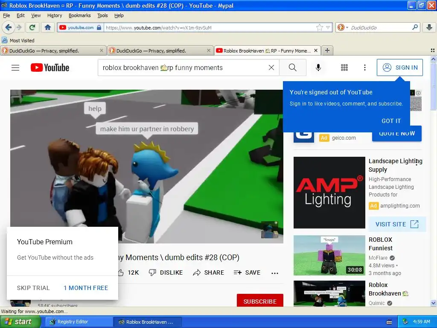Screen dimensions: 437x328
Task: Open the Help menu
Action: tap(119, 16)
